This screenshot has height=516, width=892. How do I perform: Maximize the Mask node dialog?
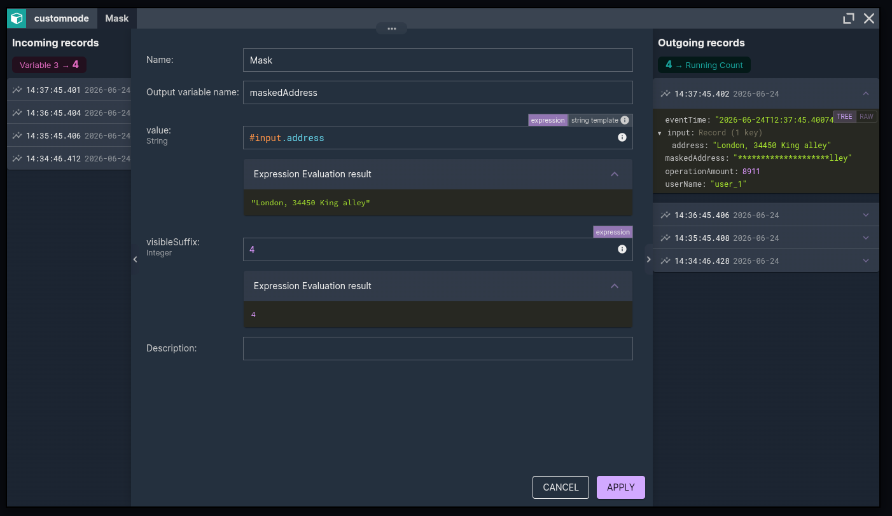click(849, 18)
